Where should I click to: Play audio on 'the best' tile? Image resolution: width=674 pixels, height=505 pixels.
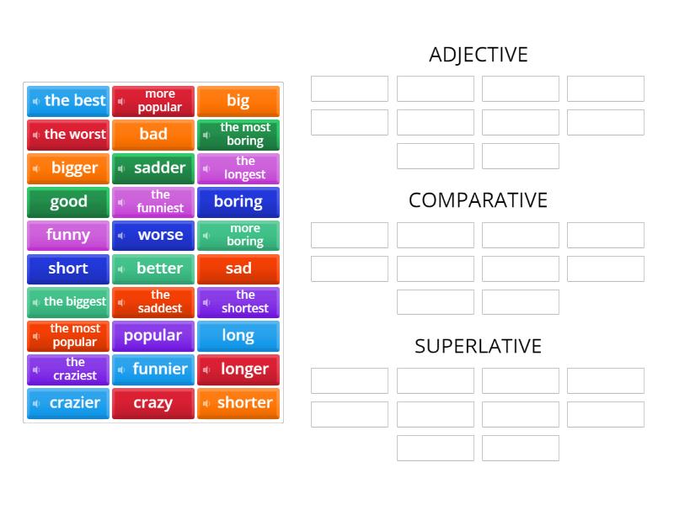pos(36,101)
